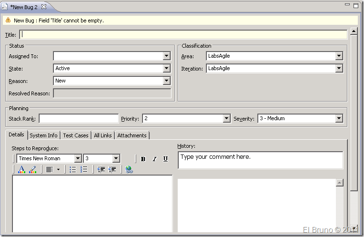
Task: Open the State dropdown showing Active
Action: point(166,69)
